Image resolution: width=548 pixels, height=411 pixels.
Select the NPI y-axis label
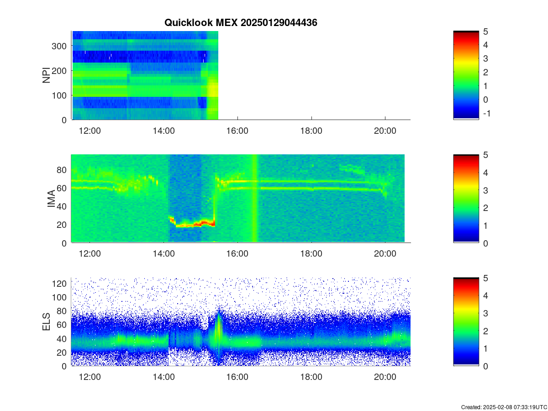tap(46, 75)
